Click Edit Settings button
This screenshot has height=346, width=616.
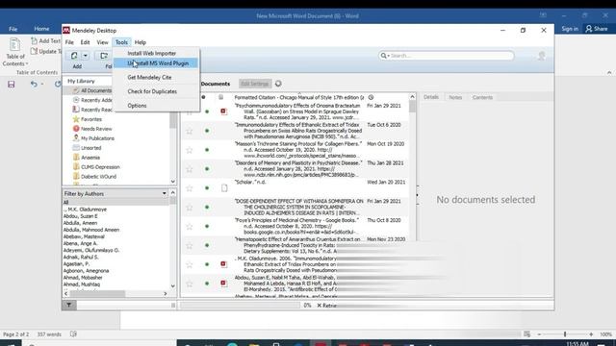(x=254, y=84)
